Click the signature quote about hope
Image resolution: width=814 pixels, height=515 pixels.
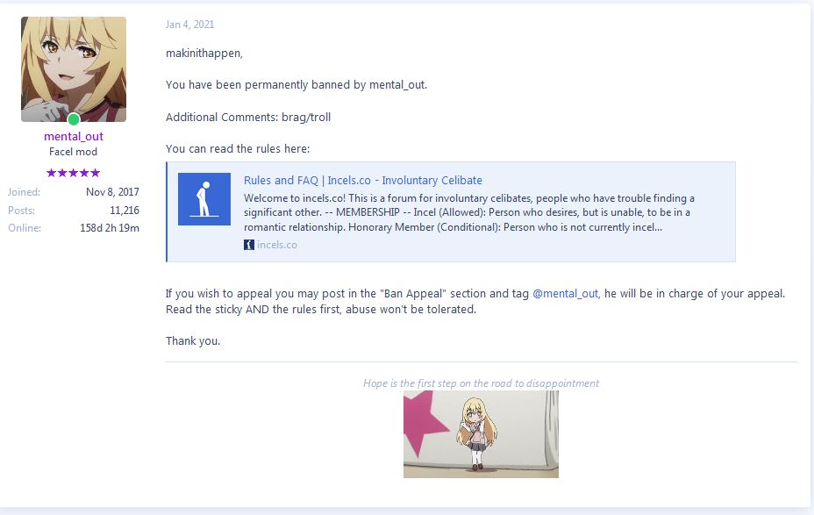[x=481, y=383]
